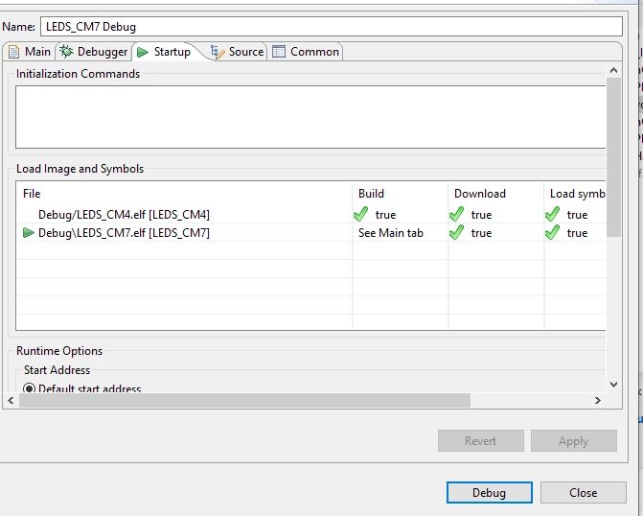643x516 pixels.
Task: Click the Common tab table icon
Action: [279, 52]
